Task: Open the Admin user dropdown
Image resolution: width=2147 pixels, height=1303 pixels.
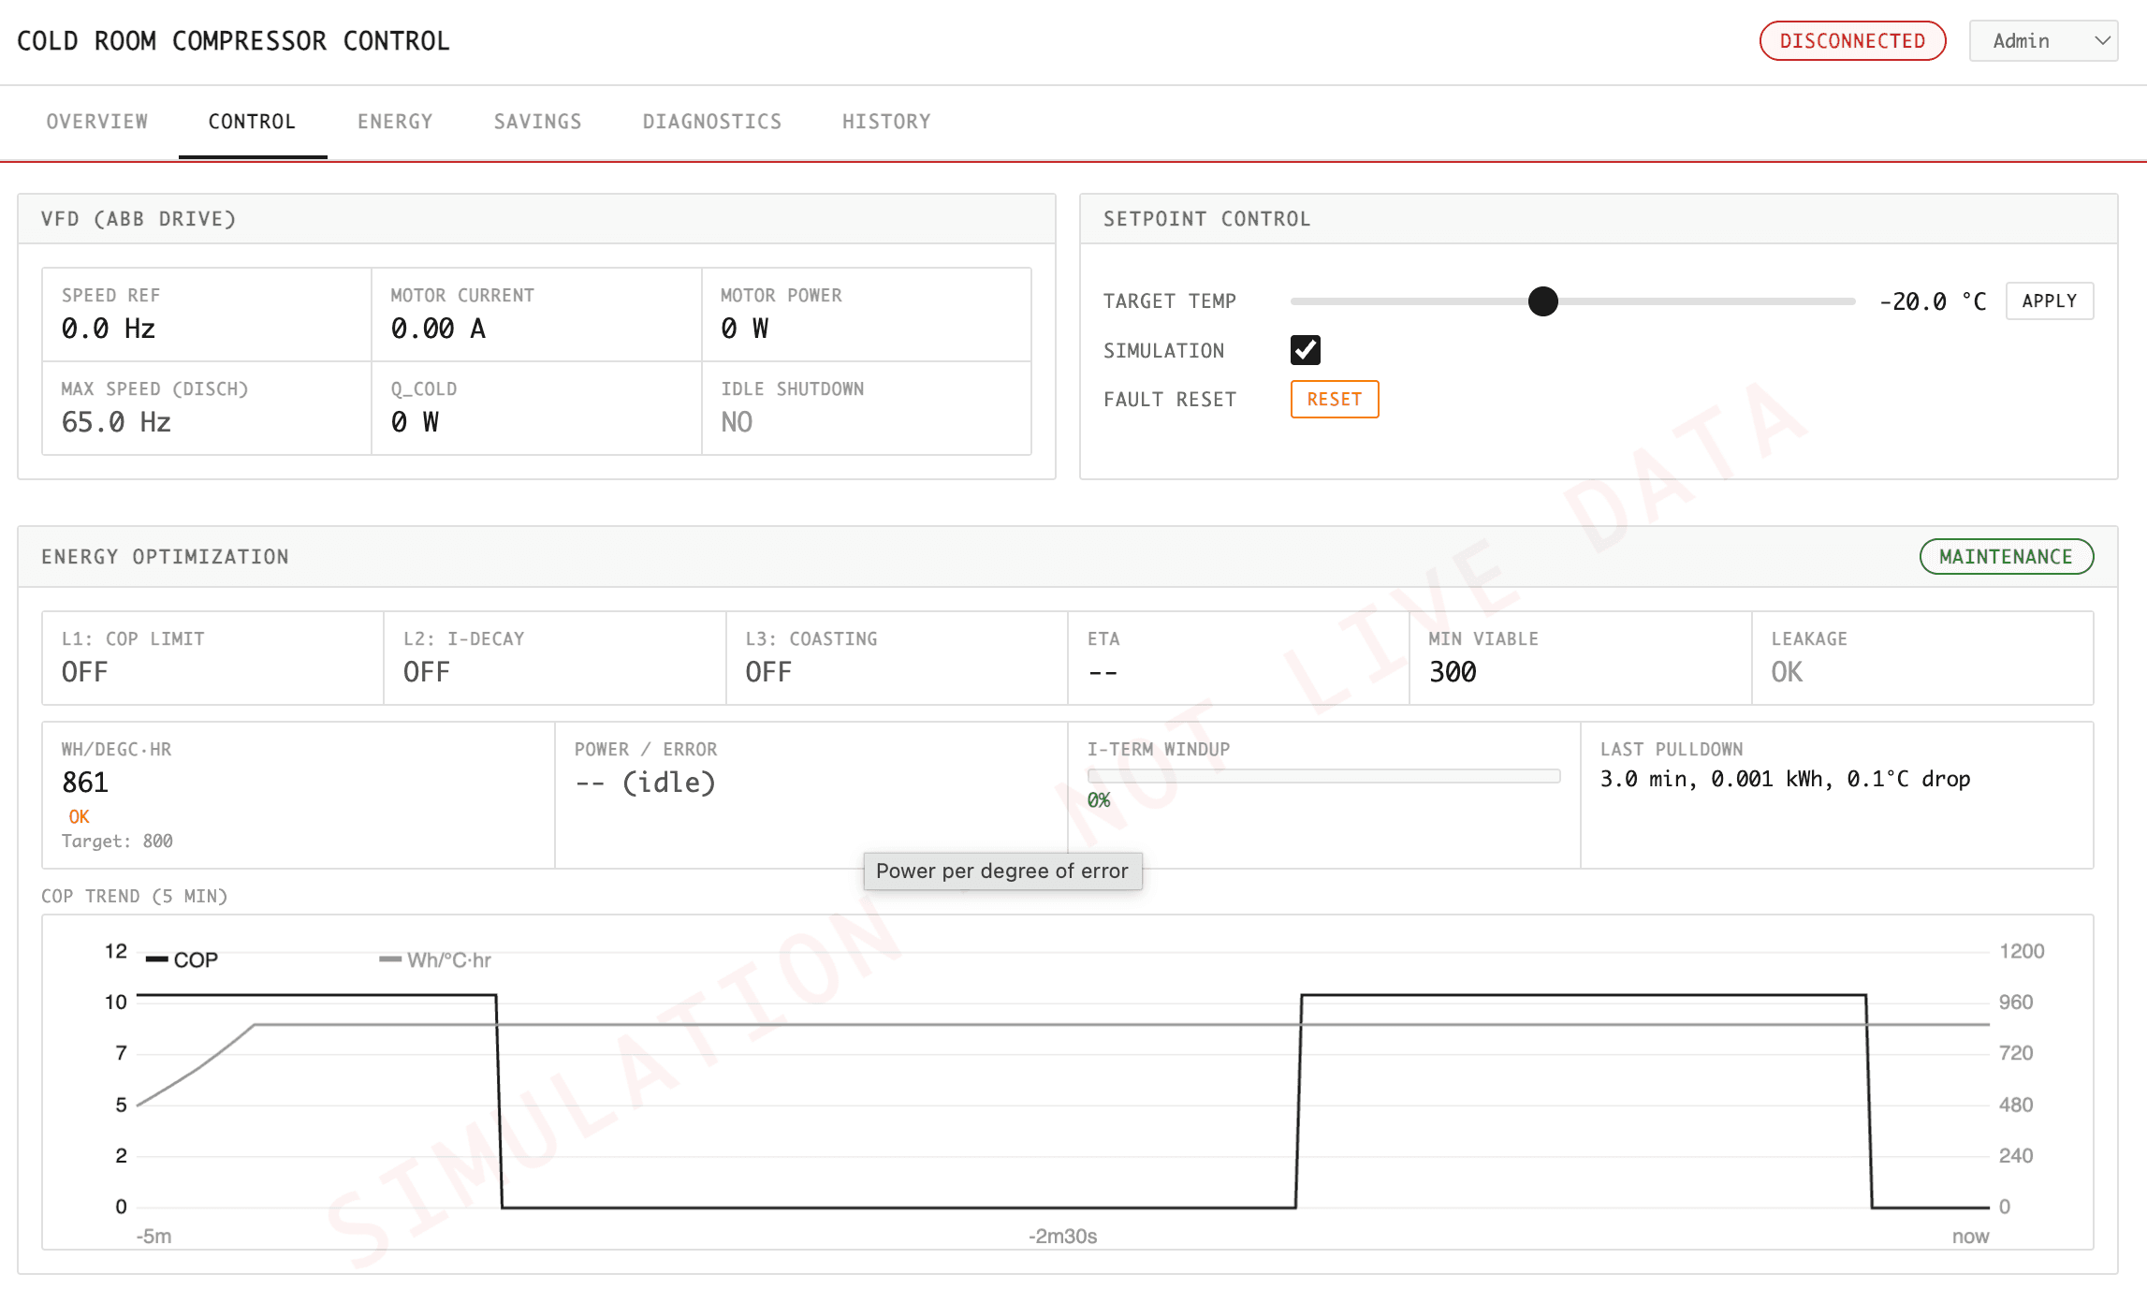Action: [2043, 41]
